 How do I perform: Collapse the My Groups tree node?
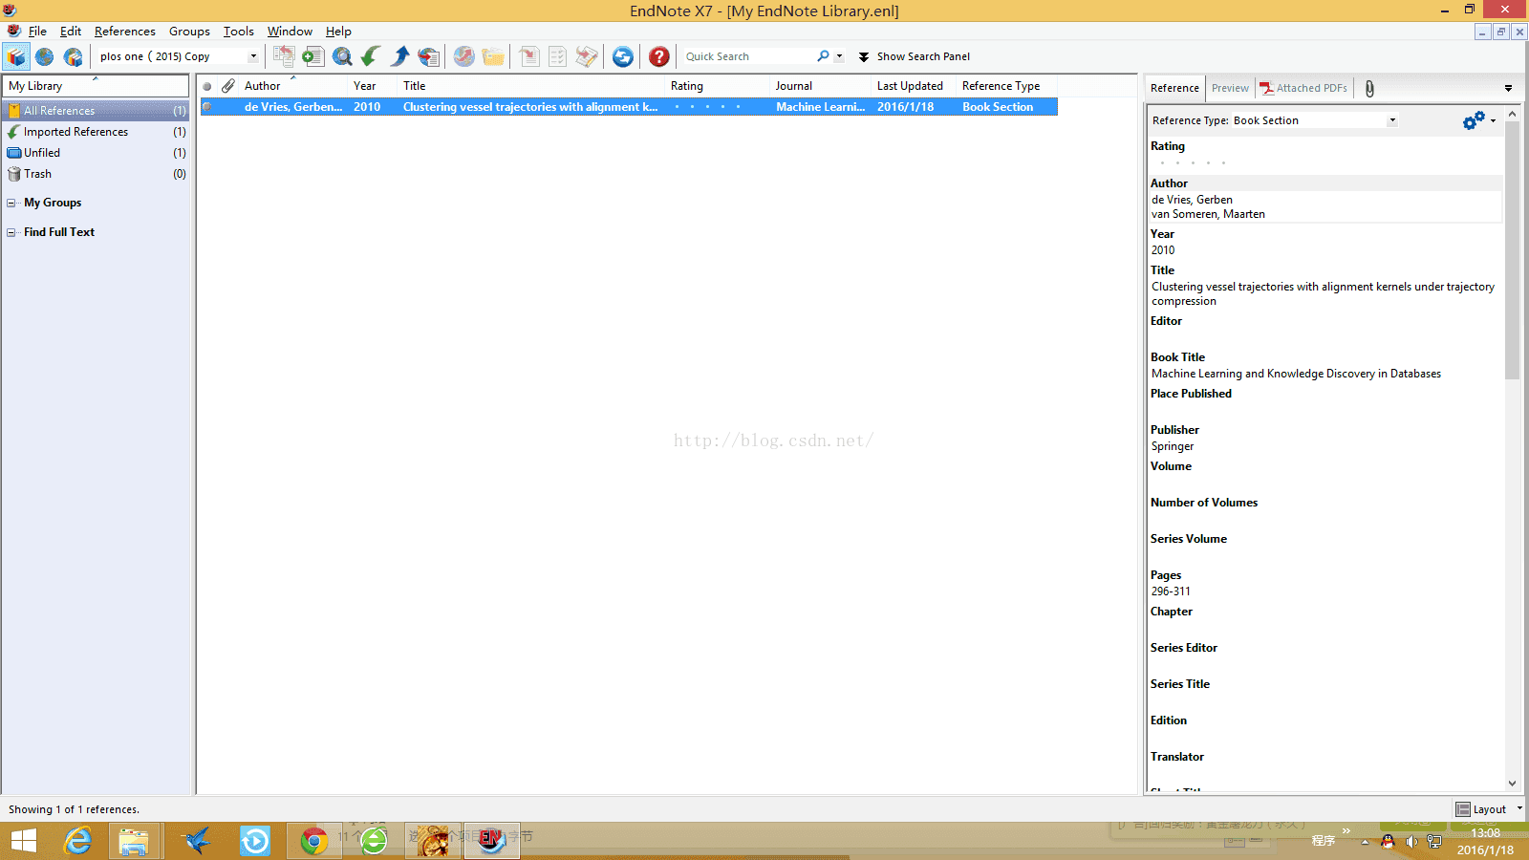(11, 203)
